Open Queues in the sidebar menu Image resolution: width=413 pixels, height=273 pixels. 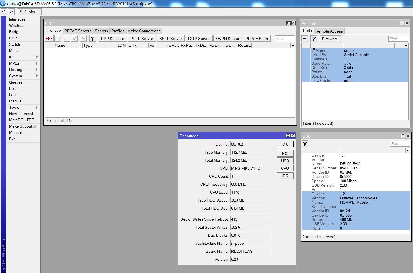click(x=23, y=82)
